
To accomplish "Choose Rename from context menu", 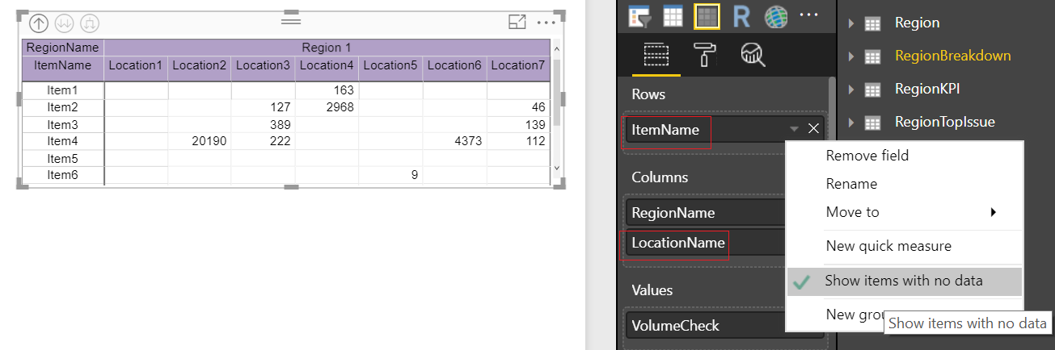I will [x=905, y=184].
